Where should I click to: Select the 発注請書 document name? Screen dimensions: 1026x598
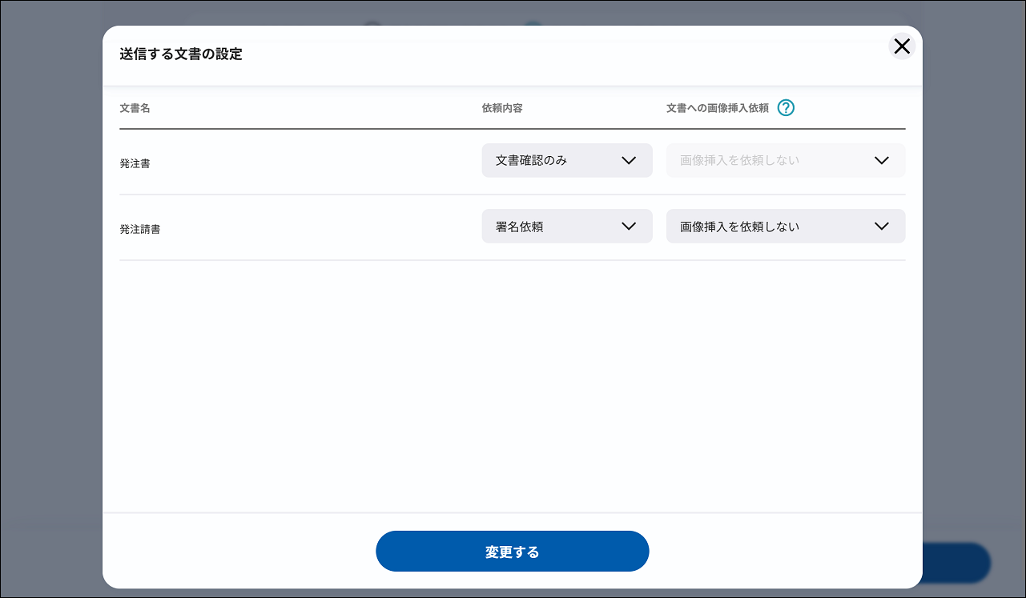point(140,229)
